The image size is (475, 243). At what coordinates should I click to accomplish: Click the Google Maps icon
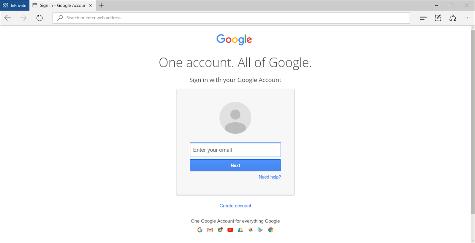click(x=220, y=230)
